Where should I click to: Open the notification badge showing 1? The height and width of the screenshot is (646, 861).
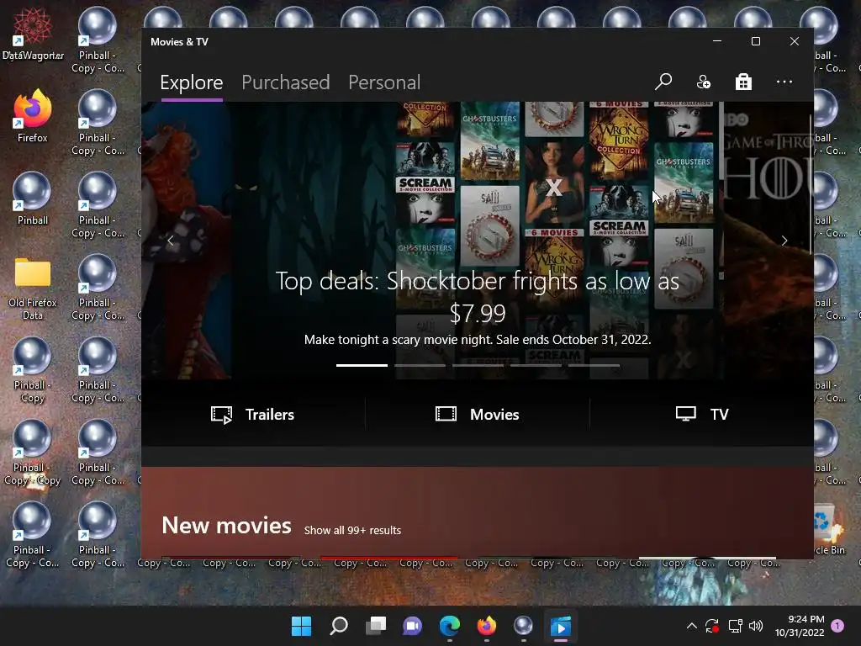click(837, 626)
